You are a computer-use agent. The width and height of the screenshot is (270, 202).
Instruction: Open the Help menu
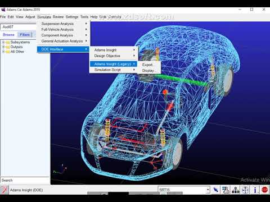click(94, 17)
